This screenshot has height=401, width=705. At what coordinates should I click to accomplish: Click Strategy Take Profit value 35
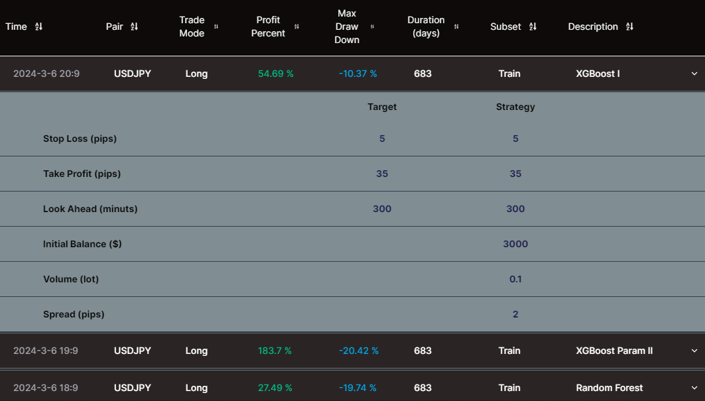point(515,174)
